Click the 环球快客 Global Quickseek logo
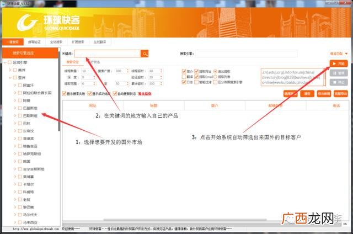353x234 pixels. click(48, 23)
